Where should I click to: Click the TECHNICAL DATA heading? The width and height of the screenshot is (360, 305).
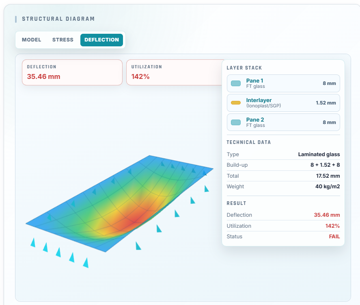[249, 142]
